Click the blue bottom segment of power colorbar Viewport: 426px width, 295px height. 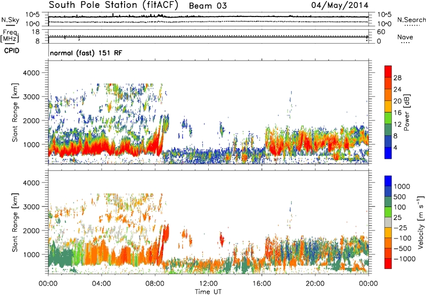click(388, 153)
